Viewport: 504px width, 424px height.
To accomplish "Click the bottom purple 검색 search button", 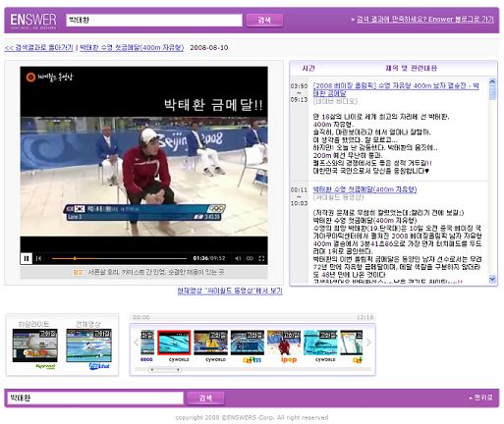I will click(205, 398).
